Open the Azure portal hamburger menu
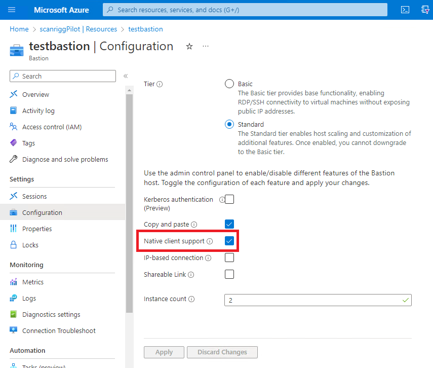This screenshot has width=433, height=368. click(12, 10)
